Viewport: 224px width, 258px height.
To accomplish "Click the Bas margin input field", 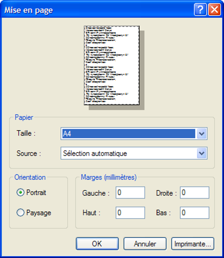I will 194,213.
